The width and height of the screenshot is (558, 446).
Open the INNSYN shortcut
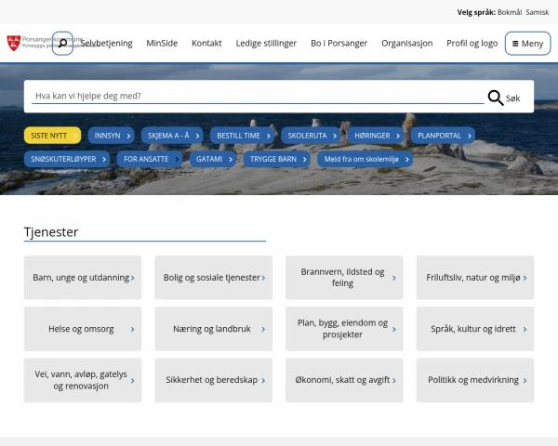coord(111,136)
